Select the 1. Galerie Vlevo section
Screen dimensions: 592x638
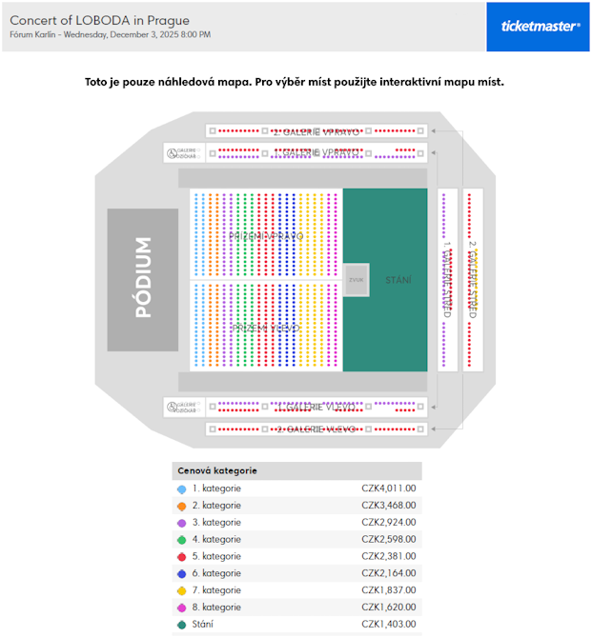click(x=317, y=407)
